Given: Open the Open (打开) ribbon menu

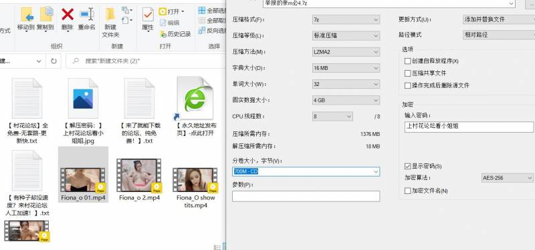Looking at the screenshot, I should pyautogui.click(x=172, y=11).
